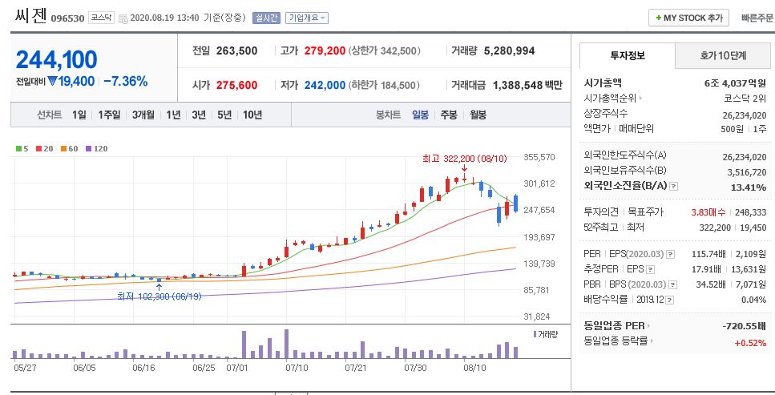Image resolution: width=775 pixels, height=395 pixels.
Task: Click the 시가 value 275,600
Action: tap(236, 85)
